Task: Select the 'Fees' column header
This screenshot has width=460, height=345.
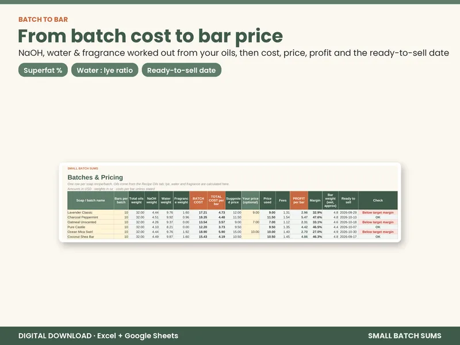Action: (x=283, y=200)
